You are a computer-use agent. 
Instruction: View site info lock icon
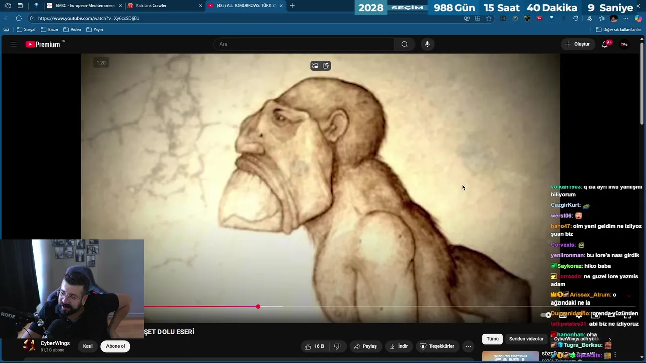(x=32, y=18)
